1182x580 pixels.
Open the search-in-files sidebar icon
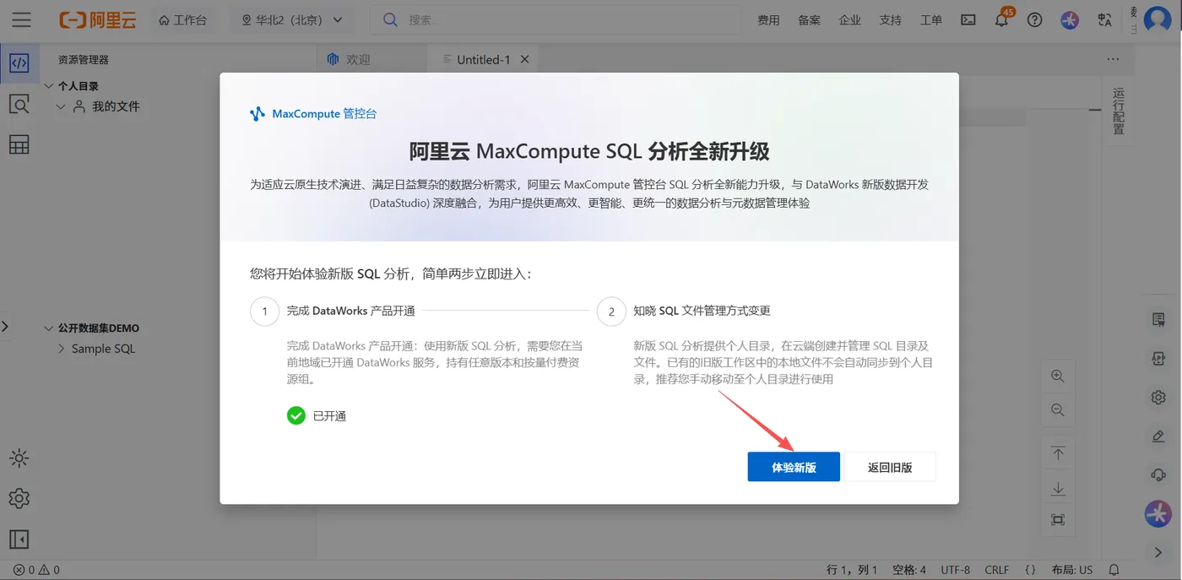tap(19, 104)
